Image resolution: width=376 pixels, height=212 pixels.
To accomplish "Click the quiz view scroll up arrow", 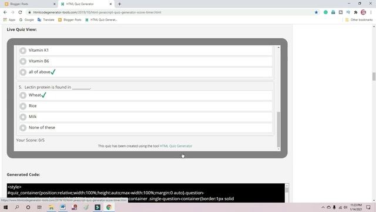I will (x=278, y=48).
